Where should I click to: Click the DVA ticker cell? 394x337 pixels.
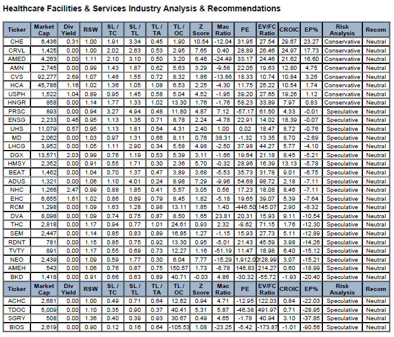click(17, 216)
